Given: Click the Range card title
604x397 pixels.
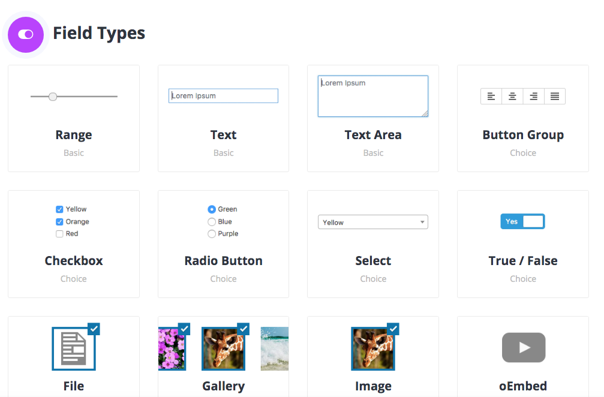Looking at the screenshot, I should point(74,135).
